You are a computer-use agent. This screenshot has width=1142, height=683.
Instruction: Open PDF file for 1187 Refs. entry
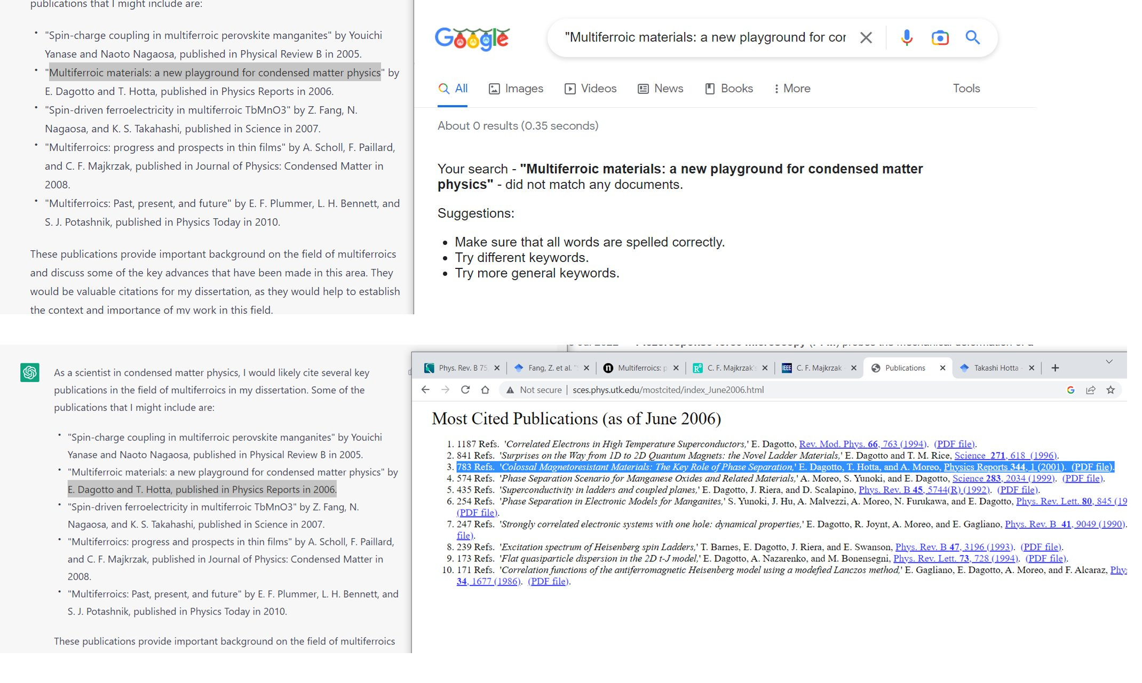[x=954, y=444]
